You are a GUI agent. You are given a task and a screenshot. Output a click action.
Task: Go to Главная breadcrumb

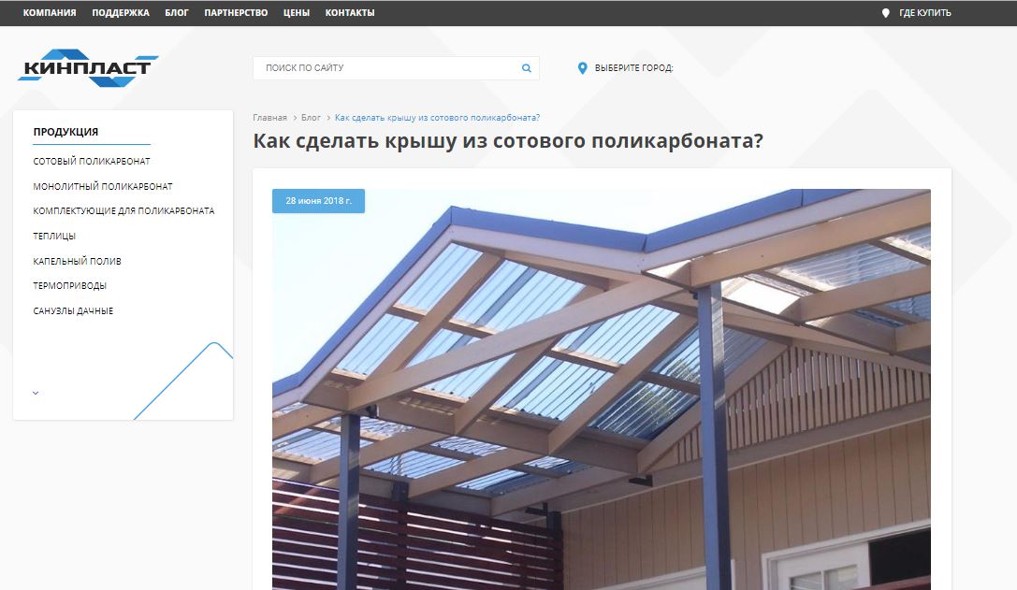point(269,118)
